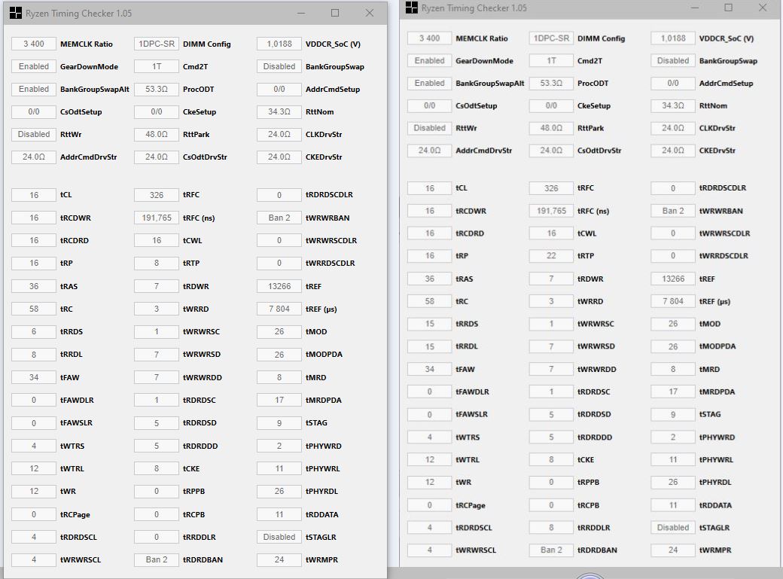This screenshot has height=579, width=783.
Task: Click the tWTRL value 12 in the left window
Action: 34,468
